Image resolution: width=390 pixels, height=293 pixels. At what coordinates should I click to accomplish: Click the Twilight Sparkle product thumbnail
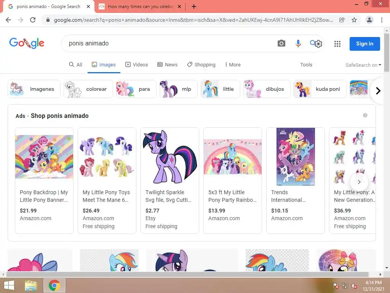170,157
